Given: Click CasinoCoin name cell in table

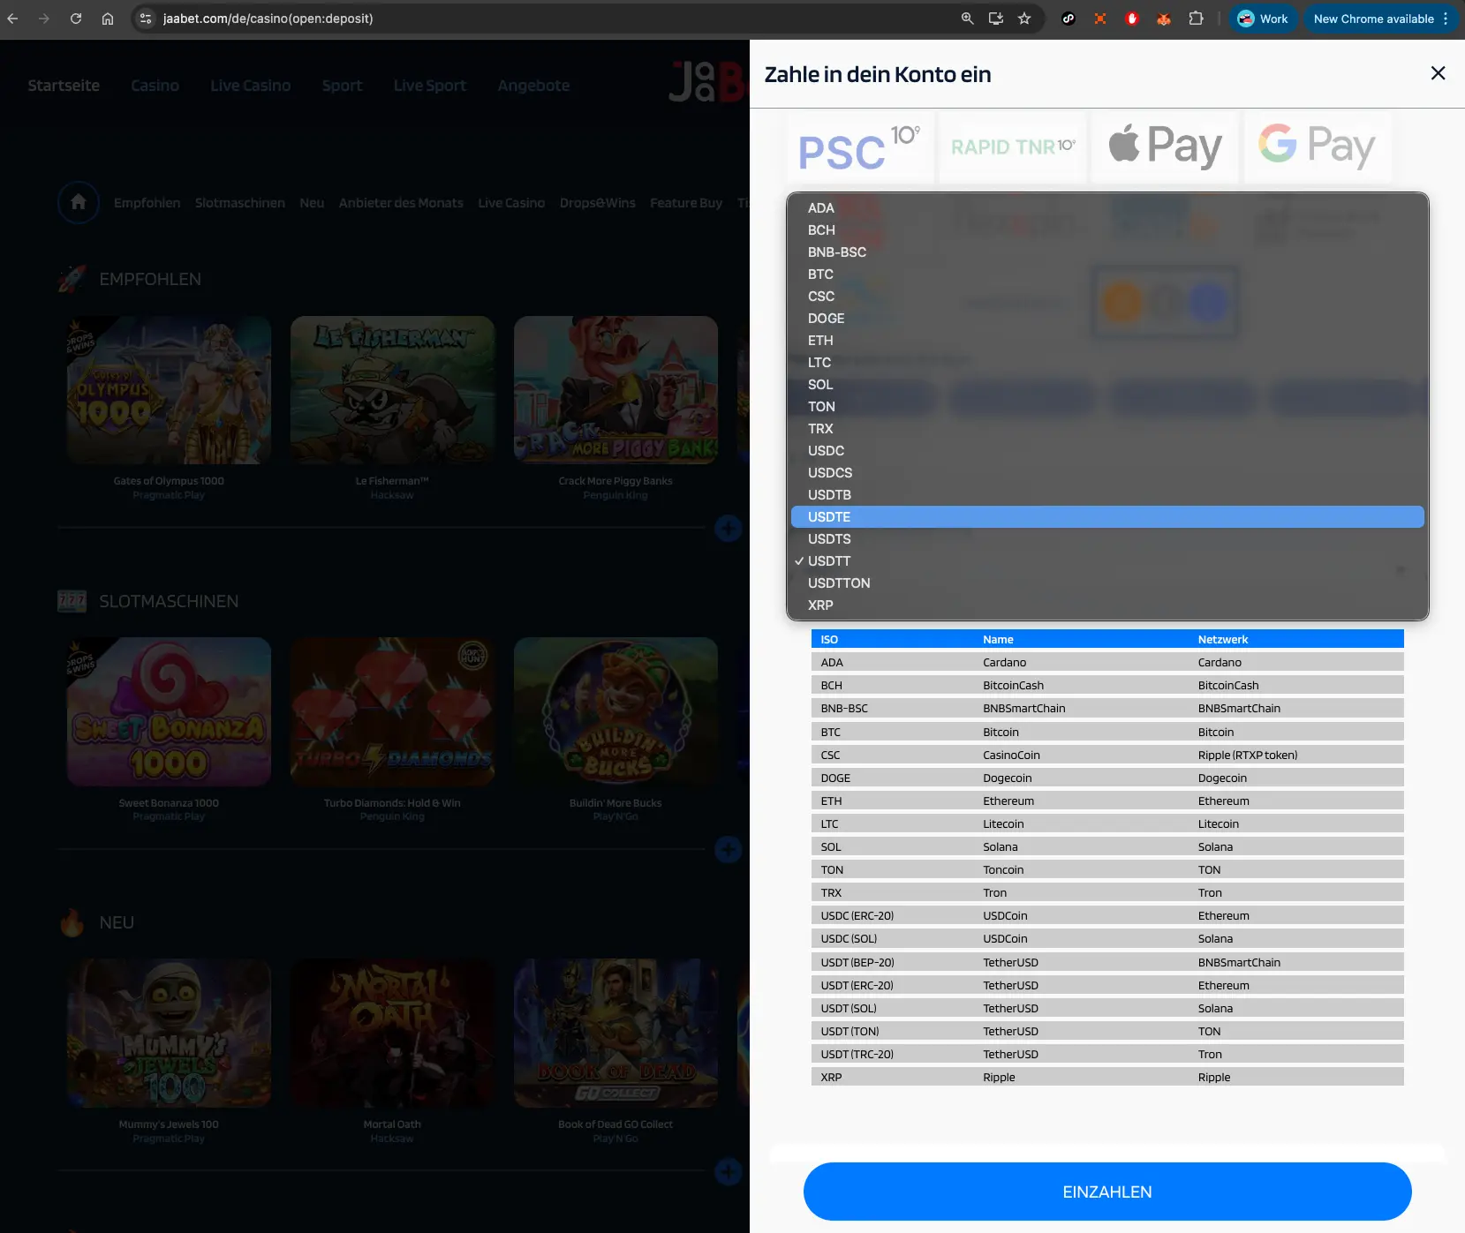Looking at the screenshot, I should pos(1012,756).
